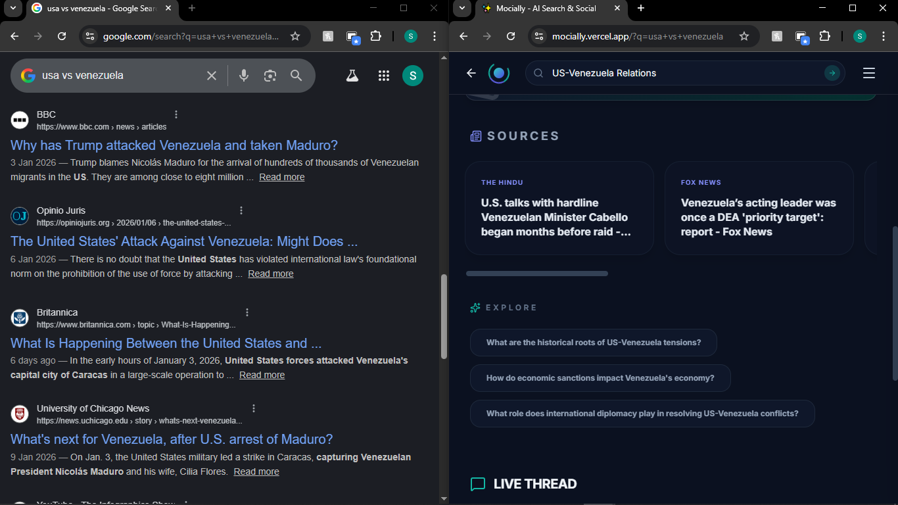Open Google apps grid
The height and width of the screenshot is (505, 898).
pyautogui.click(x=384, y=76)
